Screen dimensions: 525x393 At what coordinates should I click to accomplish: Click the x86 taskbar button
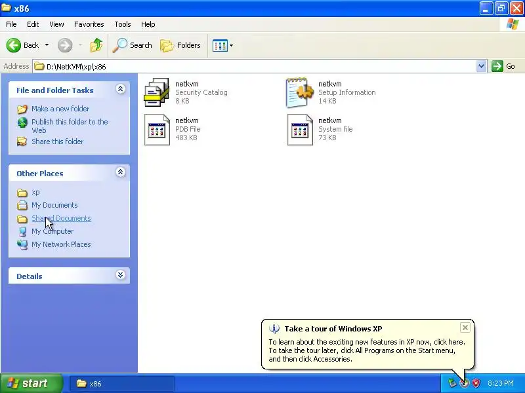(x=122, y=384)
